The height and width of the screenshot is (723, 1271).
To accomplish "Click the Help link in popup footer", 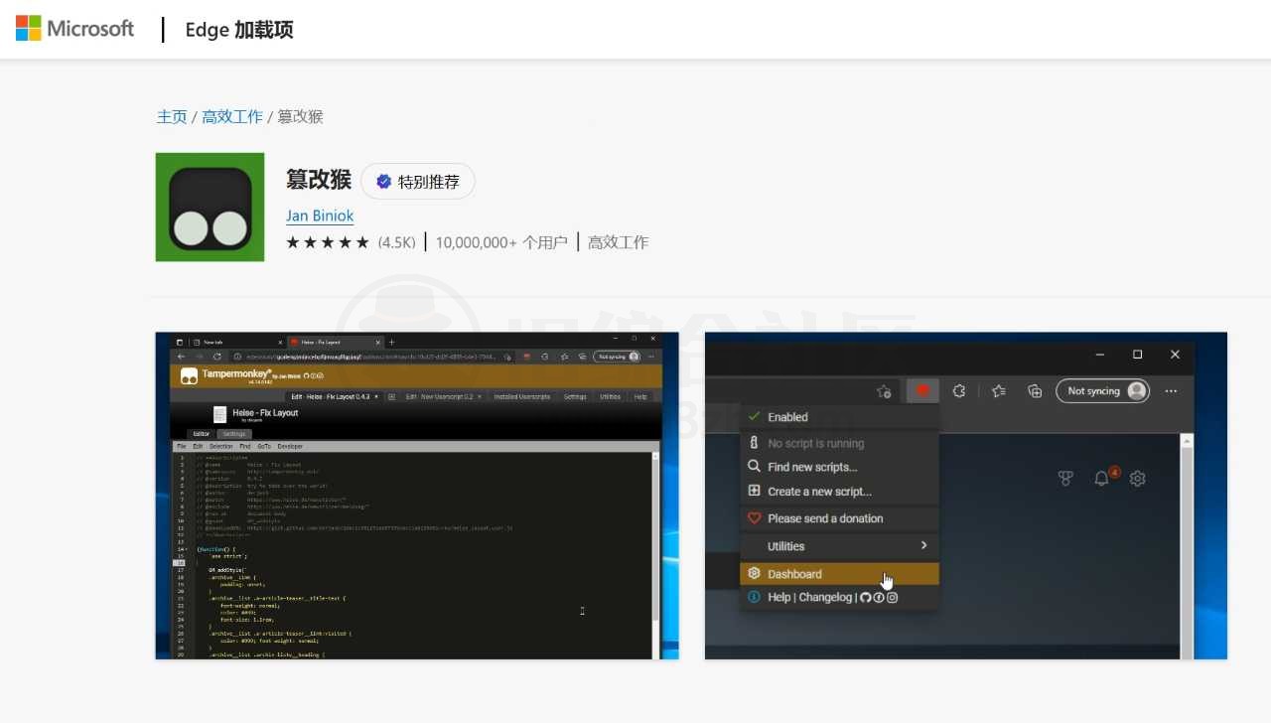I will [x=779, y=597].
